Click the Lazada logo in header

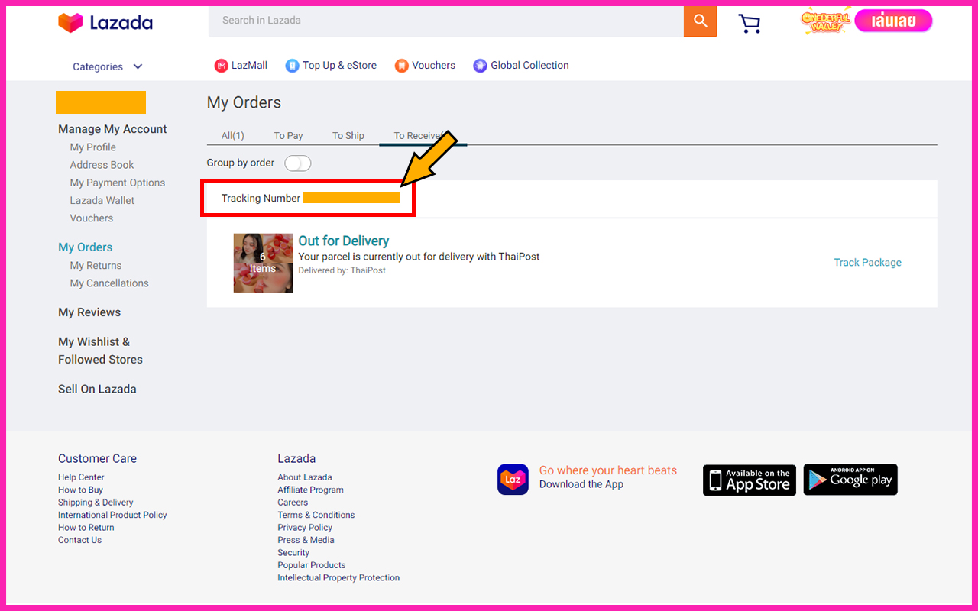(105, 23)
